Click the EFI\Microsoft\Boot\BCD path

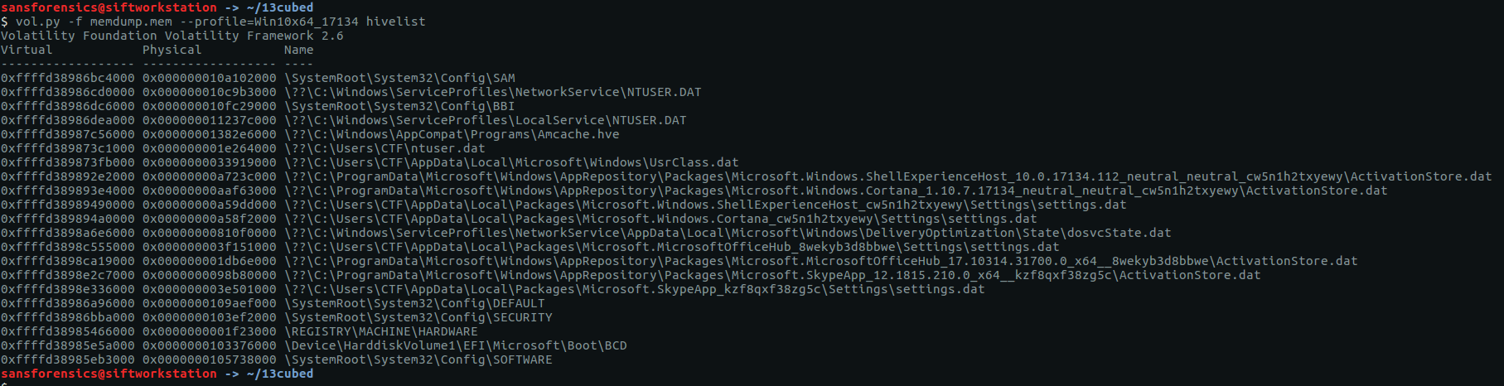(455, 345)
